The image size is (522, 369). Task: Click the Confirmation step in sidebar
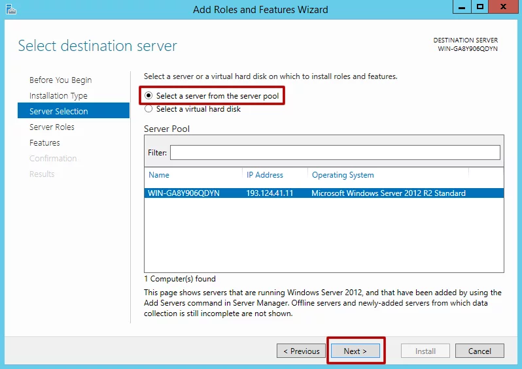(53, 158)
